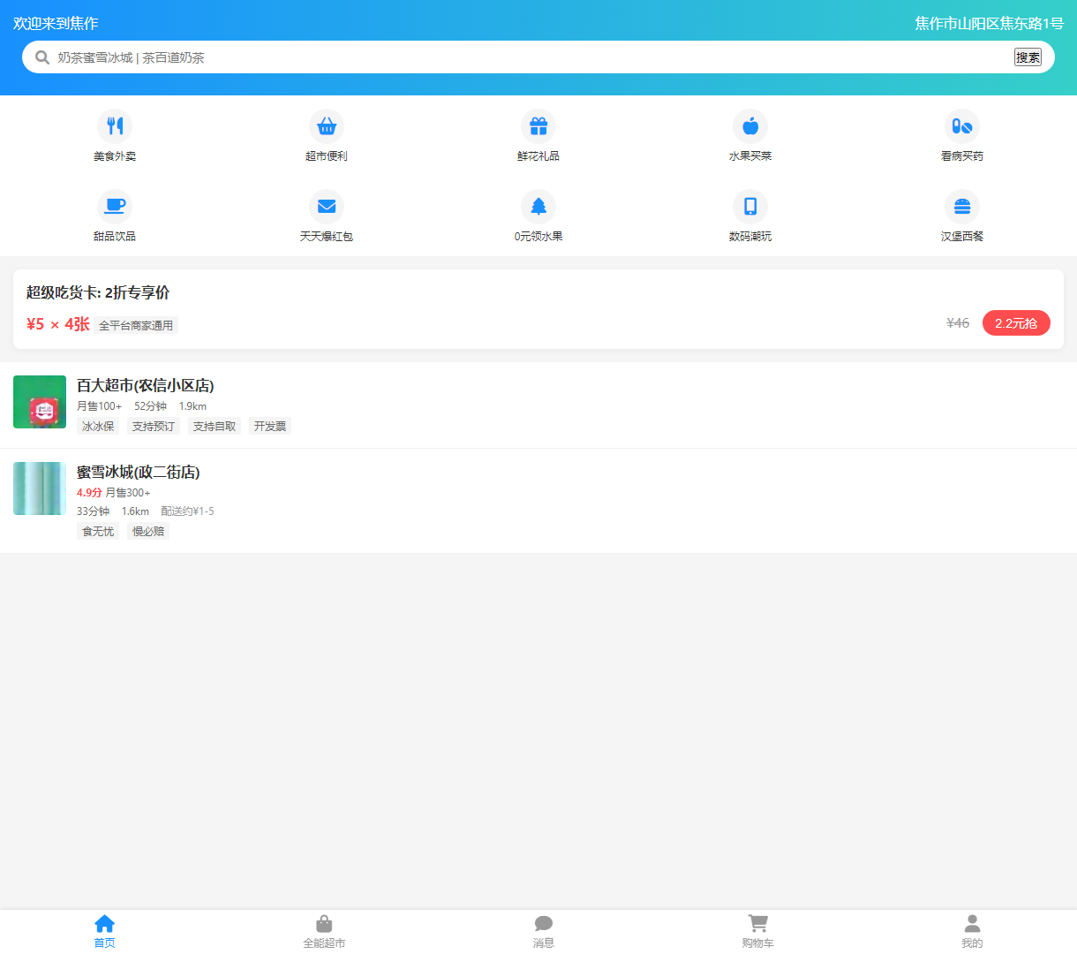Click the 搜索 search button
Screen dimensions: 1077x954
[1028, 57]
